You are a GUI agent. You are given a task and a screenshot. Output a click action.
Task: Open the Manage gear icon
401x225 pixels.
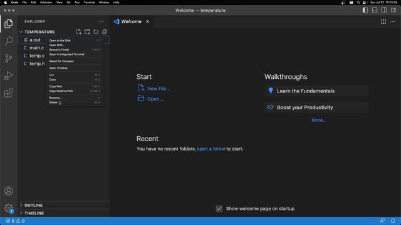pos(8,208)
